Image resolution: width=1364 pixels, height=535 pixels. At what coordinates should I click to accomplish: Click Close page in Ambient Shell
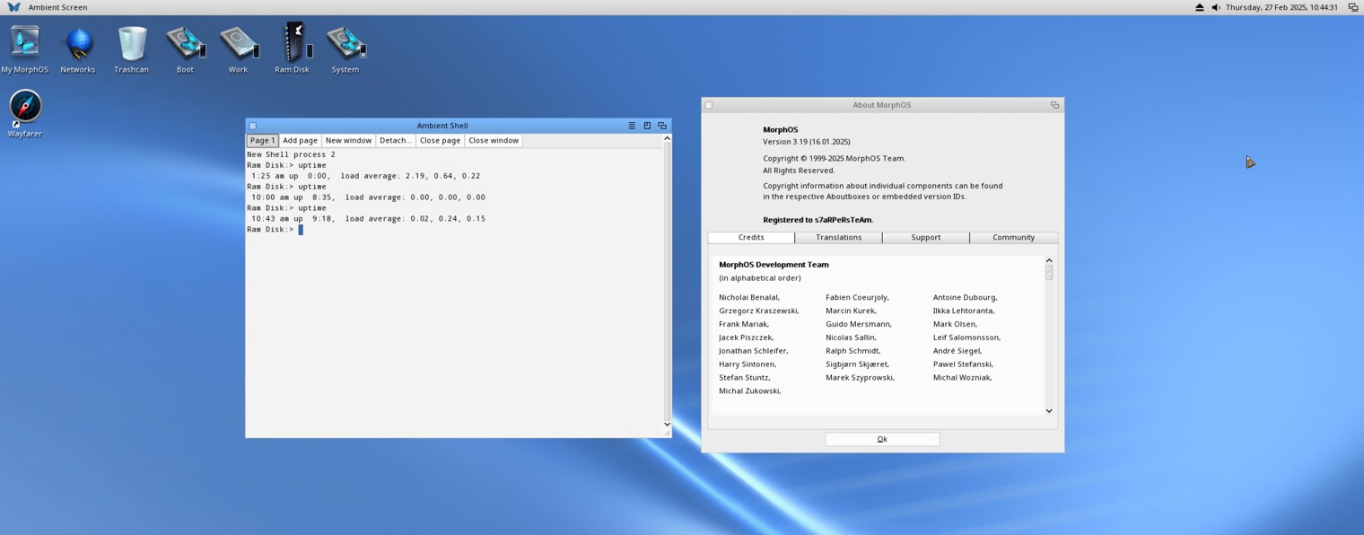coord(440,141)
